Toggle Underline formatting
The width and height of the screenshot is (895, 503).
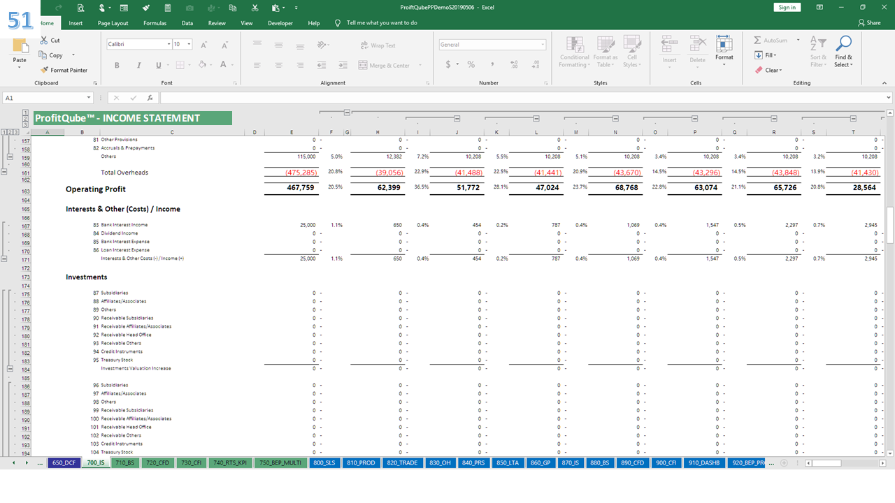158,66
